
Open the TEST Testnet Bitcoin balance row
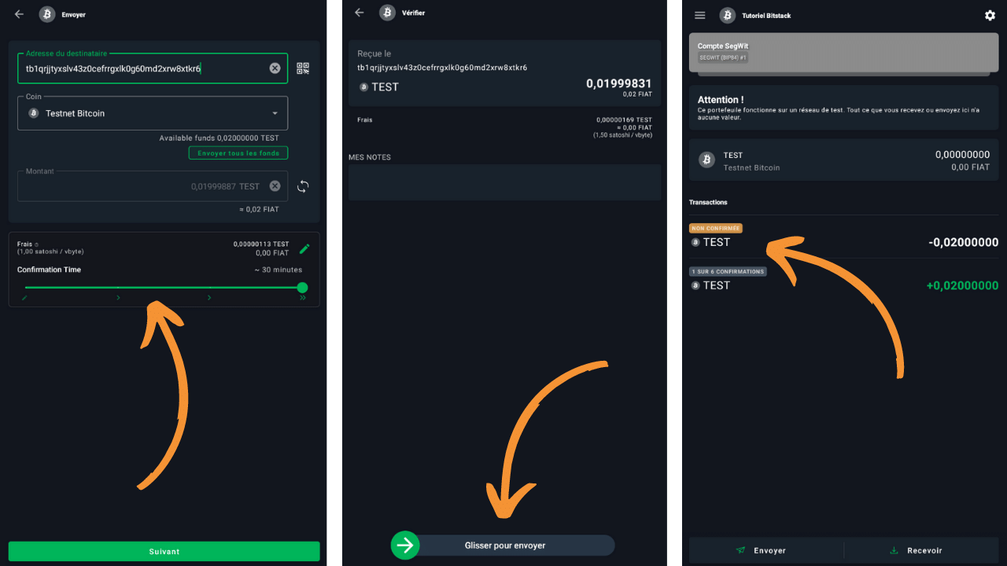click(844, 160)
